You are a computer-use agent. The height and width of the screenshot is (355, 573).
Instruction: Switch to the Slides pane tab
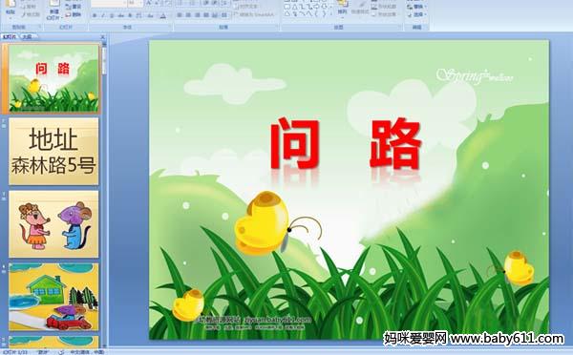click(10, 36)
